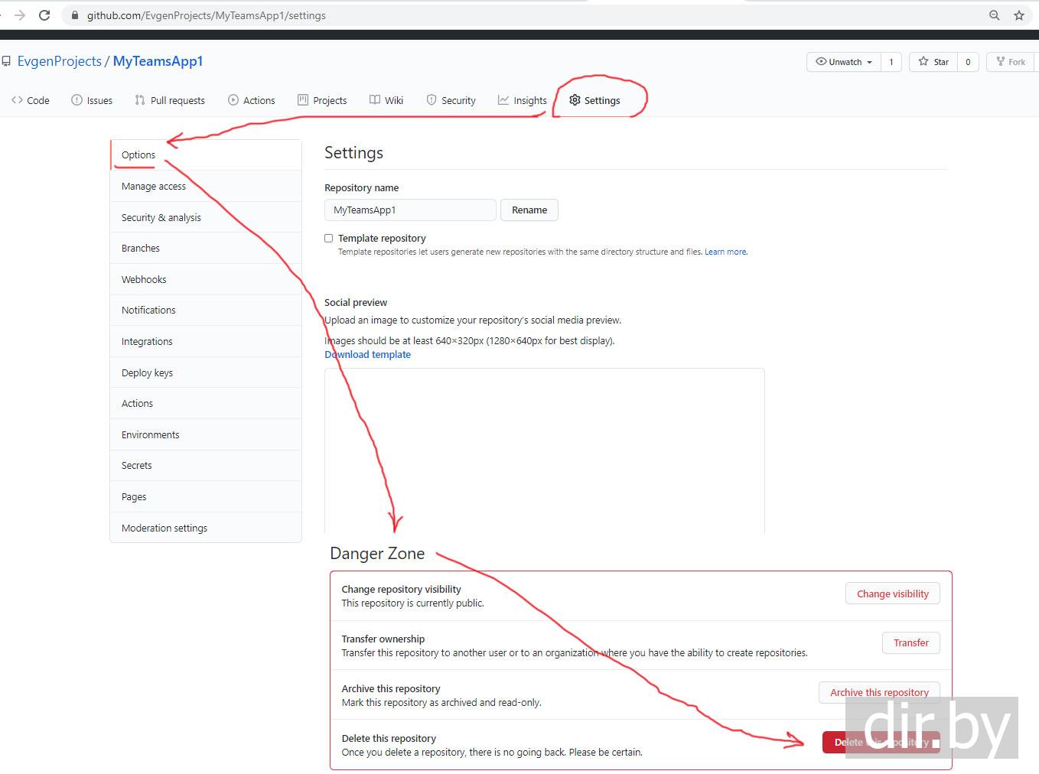The width and height of the screenshot is (1039, 774).
Task: Open the MyTeamsApp1 repository link
Action: [x=158, y=61]
